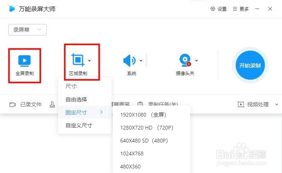
Task: Open the 更多 hamburger menu
Action: [x=235, y=9]
